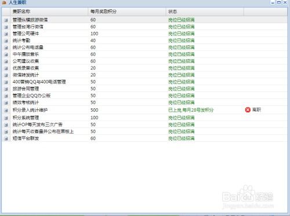Select the 管理公司硬件 job name
Viewport: 290px width, 216px height.
point(26,34)
